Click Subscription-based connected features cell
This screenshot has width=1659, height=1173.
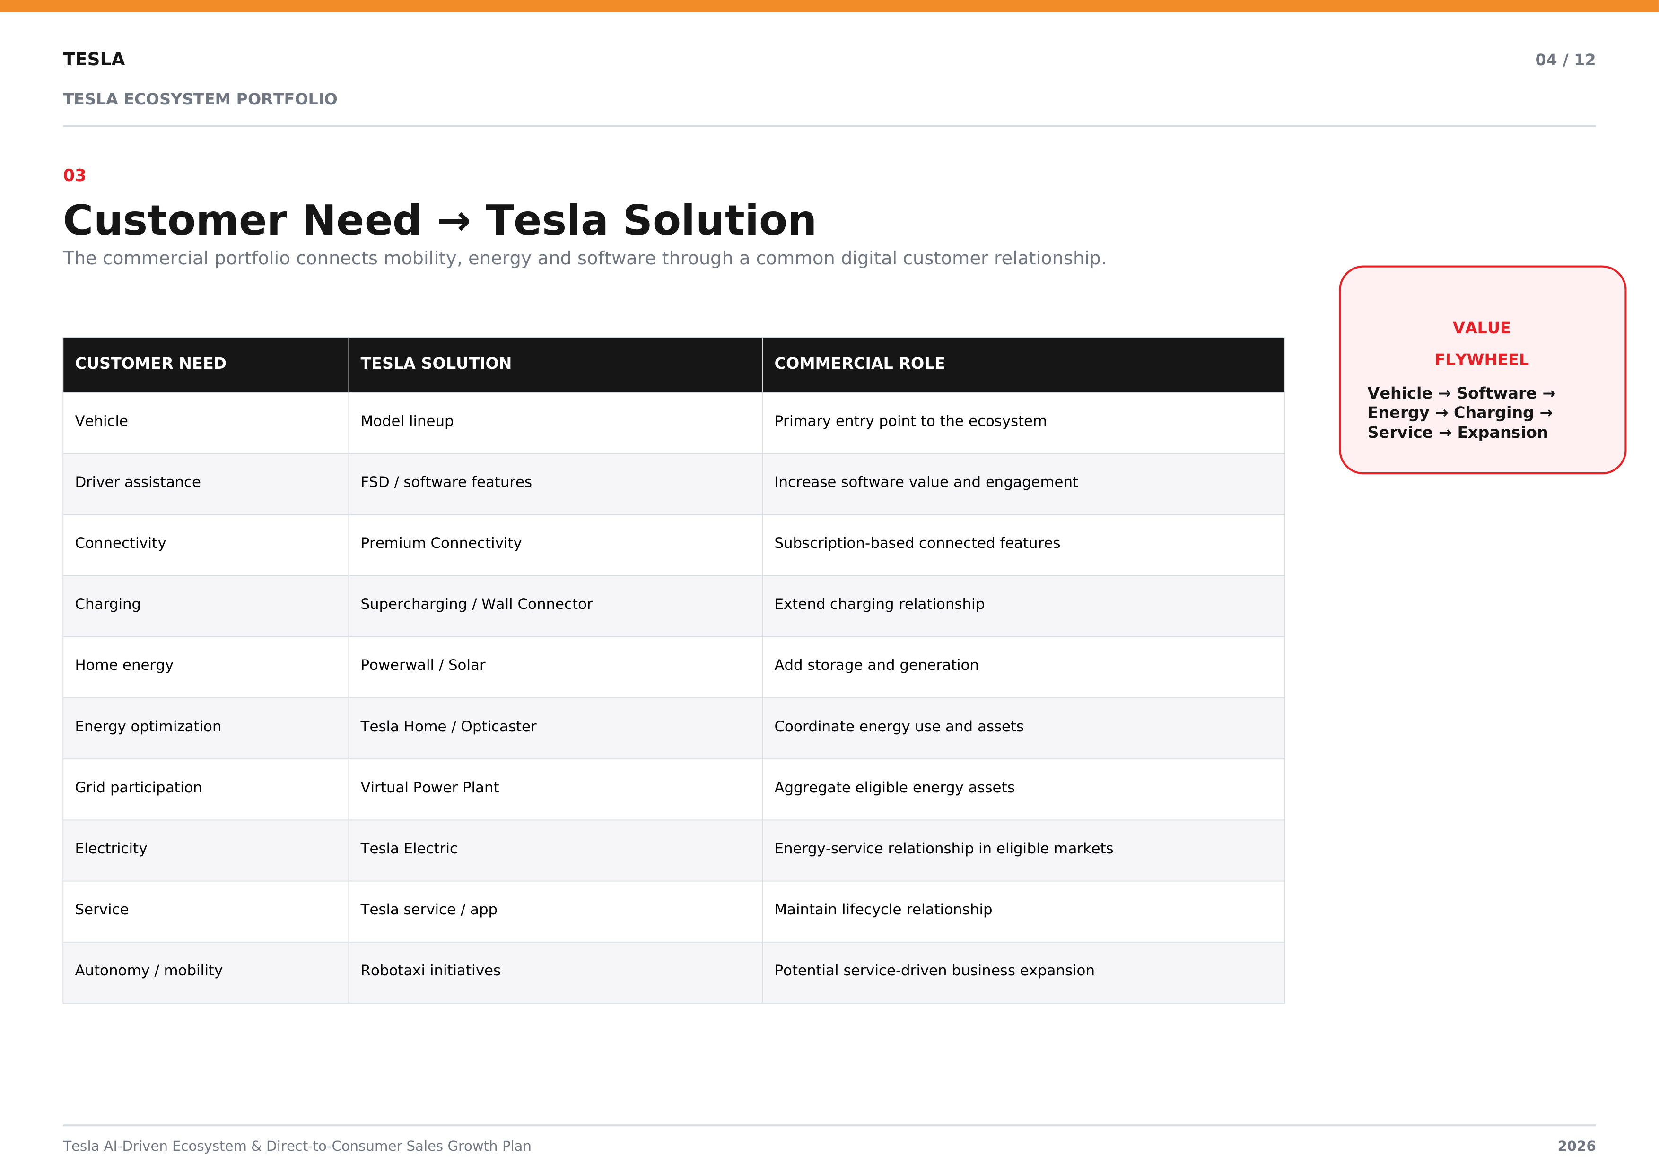pos(1023,545)
